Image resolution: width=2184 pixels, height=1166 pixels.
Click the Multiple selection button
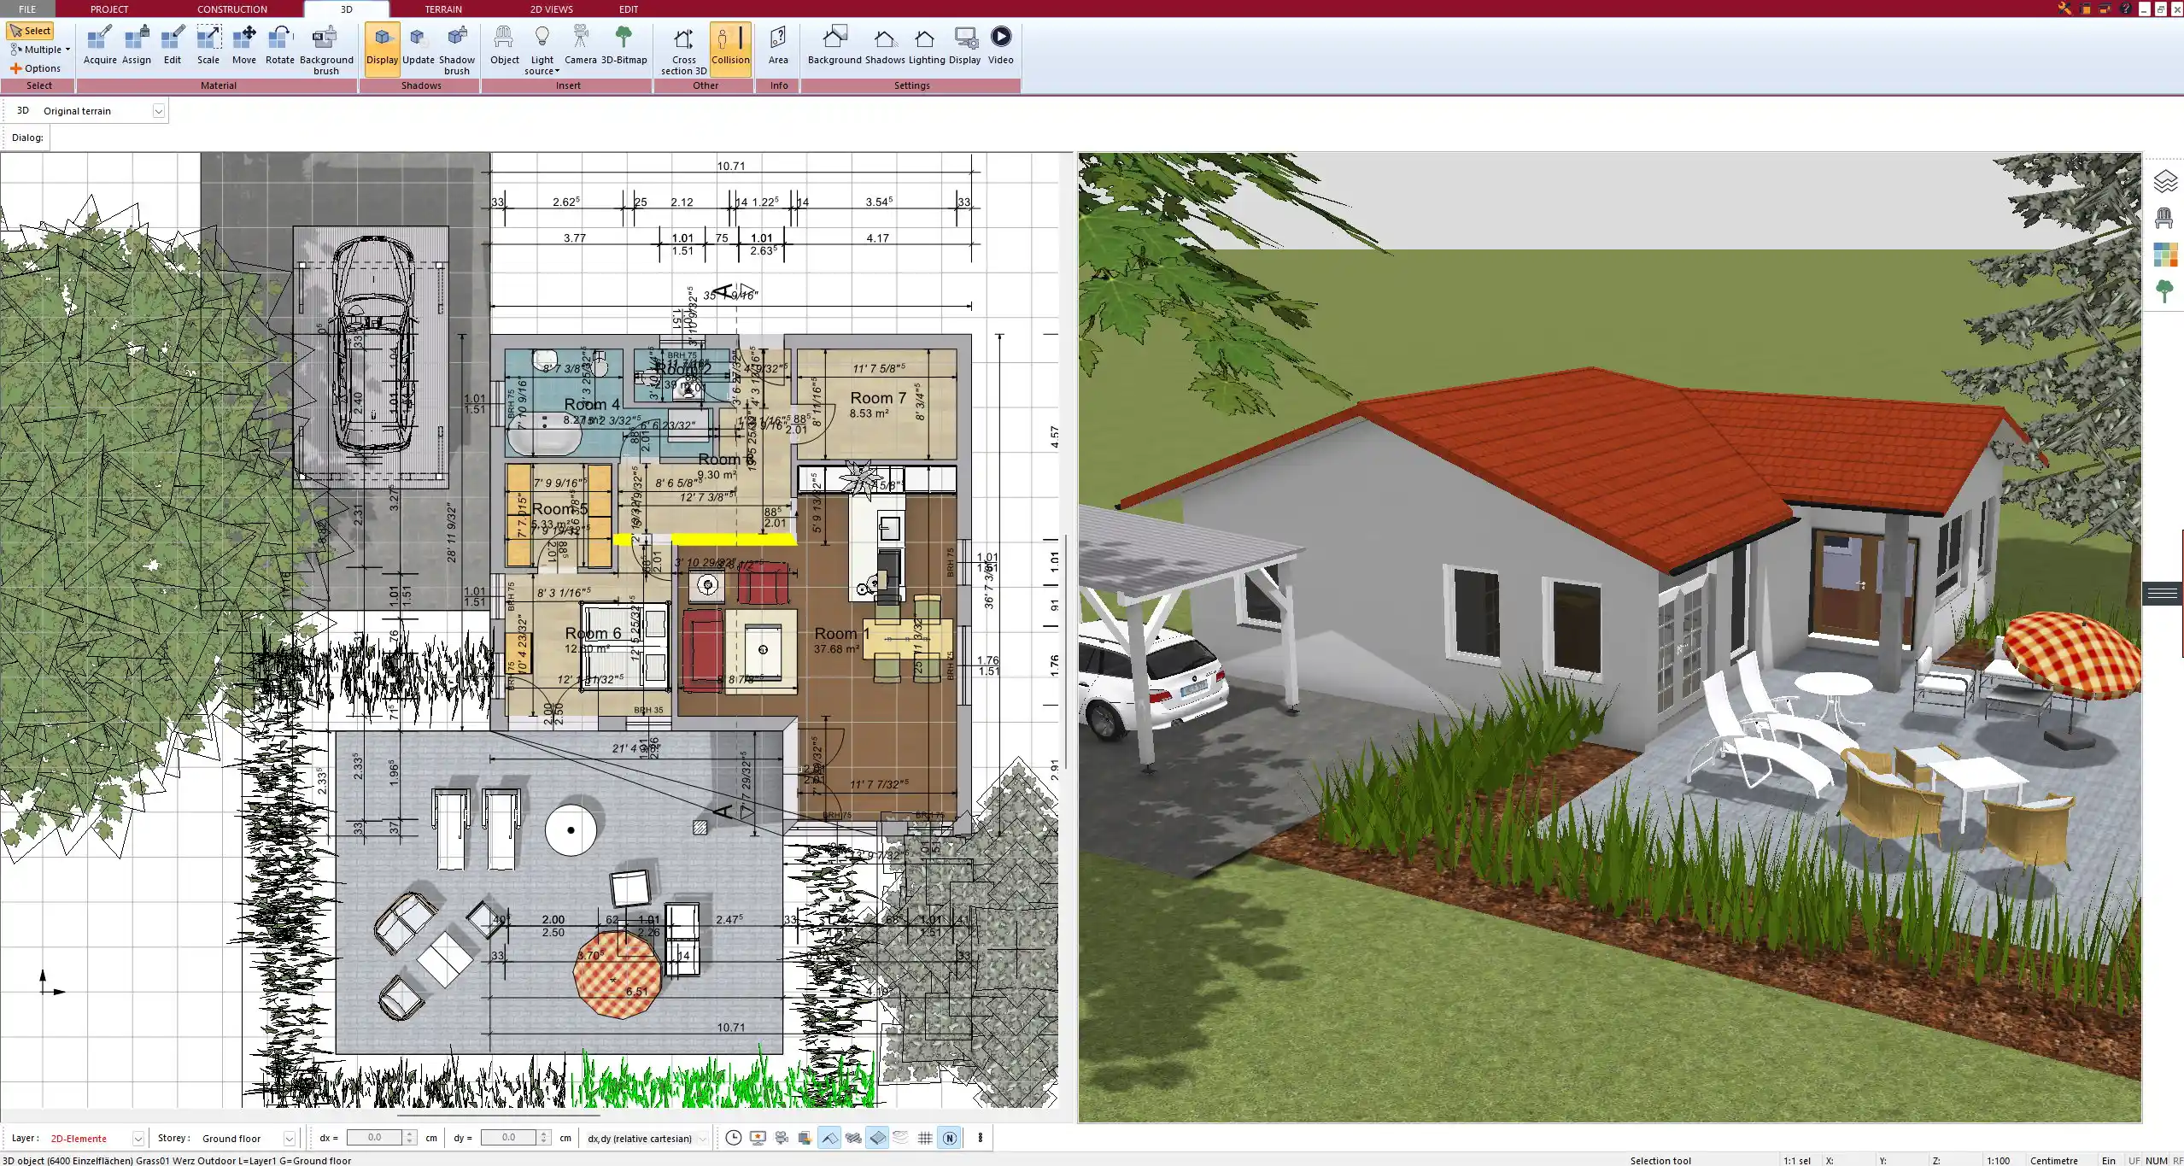tap(38, 50)
